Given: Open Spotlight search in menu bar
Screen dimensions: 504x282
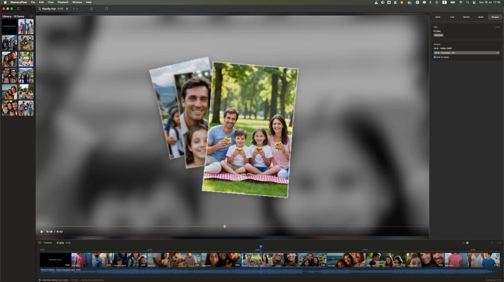Looking at the screenshot, I should [468, 2].
